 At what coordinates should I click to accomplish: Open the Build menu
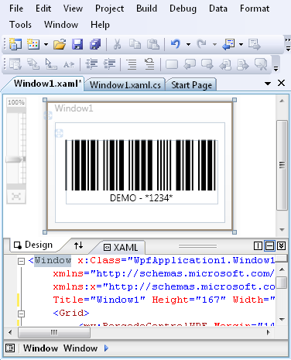(x=146, y=9)
